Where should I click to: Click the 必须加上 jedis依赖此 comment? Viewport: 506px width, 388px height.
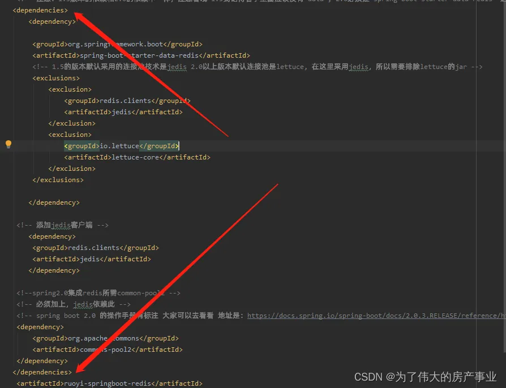tap(73, 304)
